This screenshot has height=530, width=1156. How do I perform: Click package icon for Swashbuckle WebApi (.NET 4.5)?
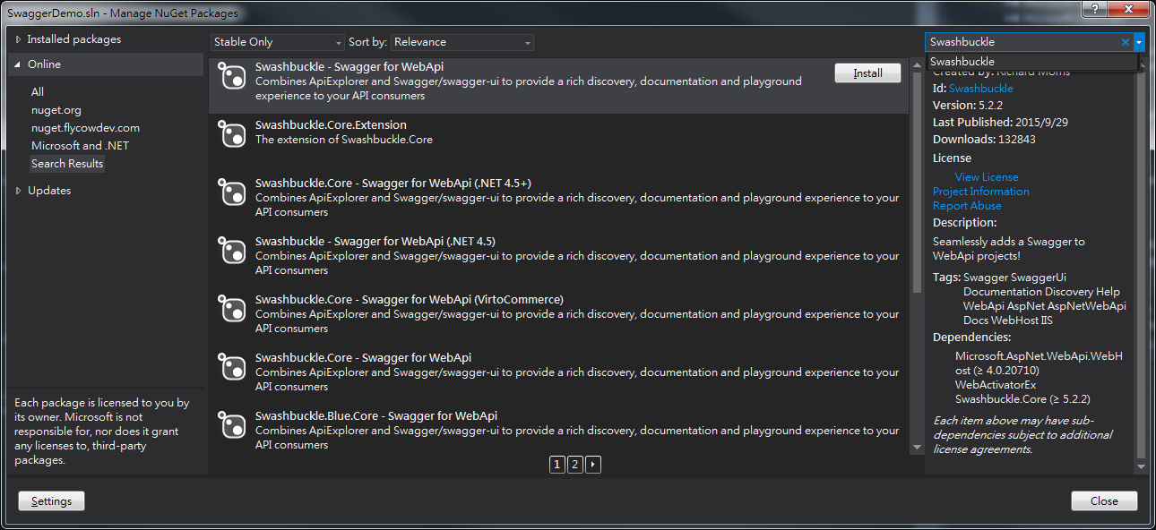click(232, 252)
